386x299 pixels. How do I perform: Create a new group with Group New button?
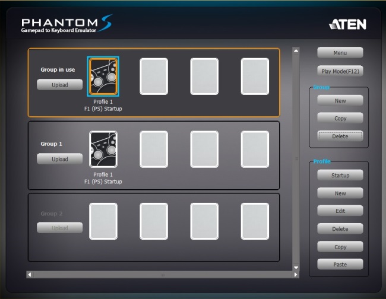coord(340,101)
